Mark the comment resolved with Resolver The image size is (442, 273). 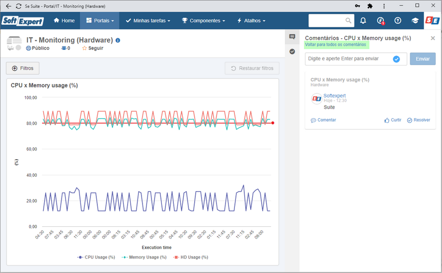[419, 120]
